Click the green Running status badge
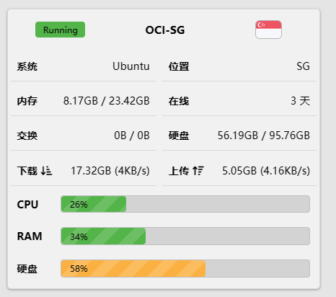Screen dimensions: 336x297 pyautogui.click(x=60, y=30)
